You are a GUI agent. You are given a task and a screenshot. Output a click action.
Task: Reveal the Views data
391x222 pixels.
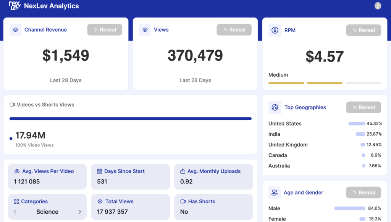(x=234, y=30)
